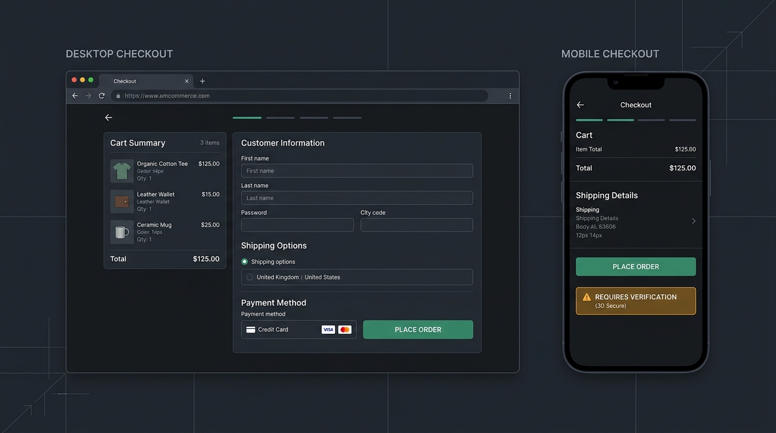Screen dimensions: 776x433
Task: Click Leather Wallet item title
Action: pos(156,195)
